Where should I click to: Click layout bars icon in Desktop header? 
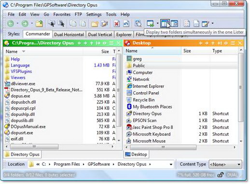click(233, 43)
